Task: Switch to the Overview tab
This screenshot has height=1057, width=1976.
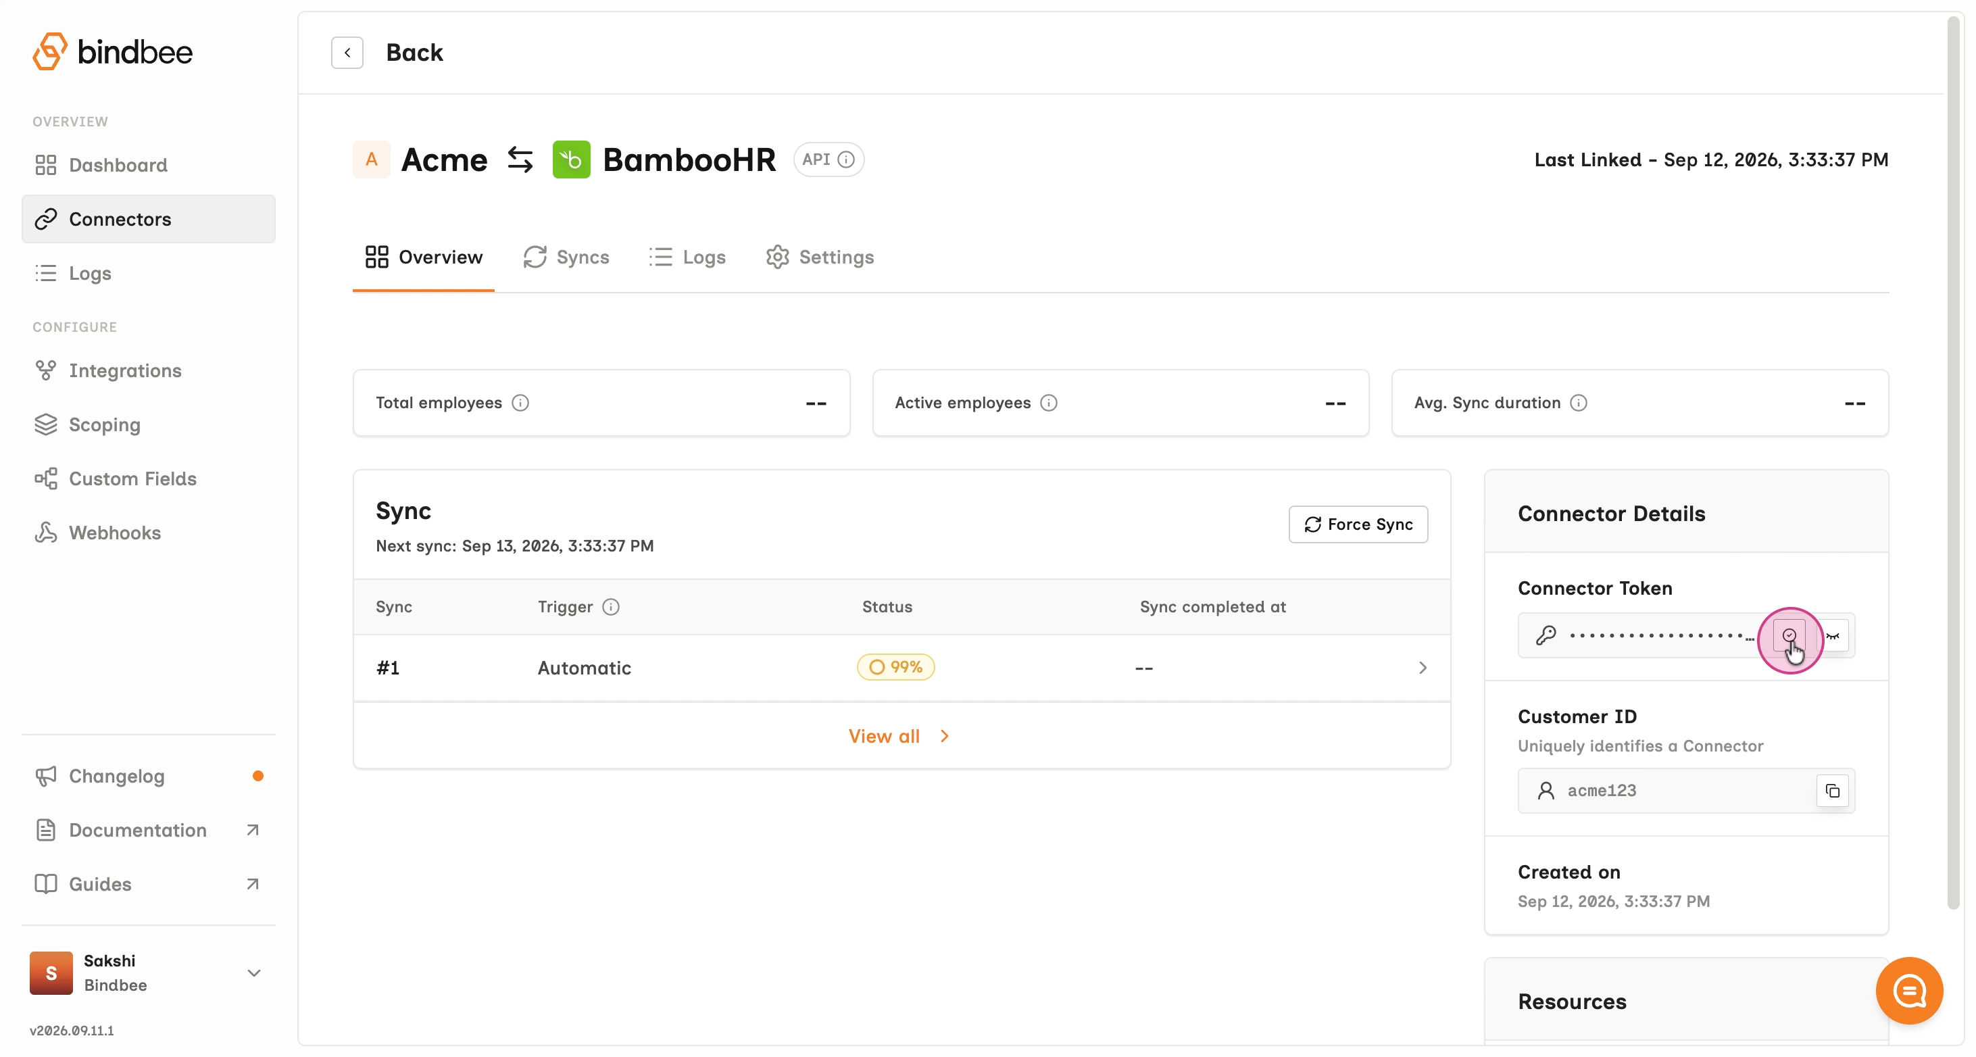Action: pos(424,257)
